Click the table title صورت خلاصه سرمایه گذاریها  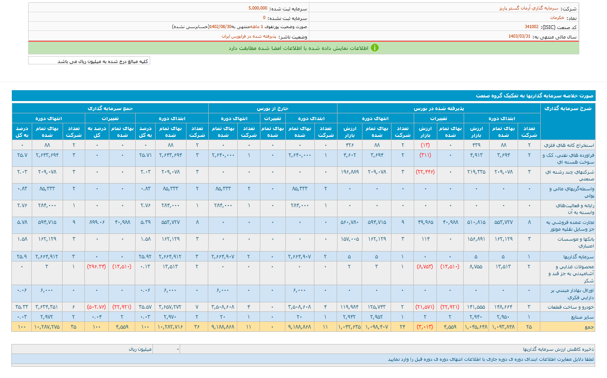pos(535,96)
